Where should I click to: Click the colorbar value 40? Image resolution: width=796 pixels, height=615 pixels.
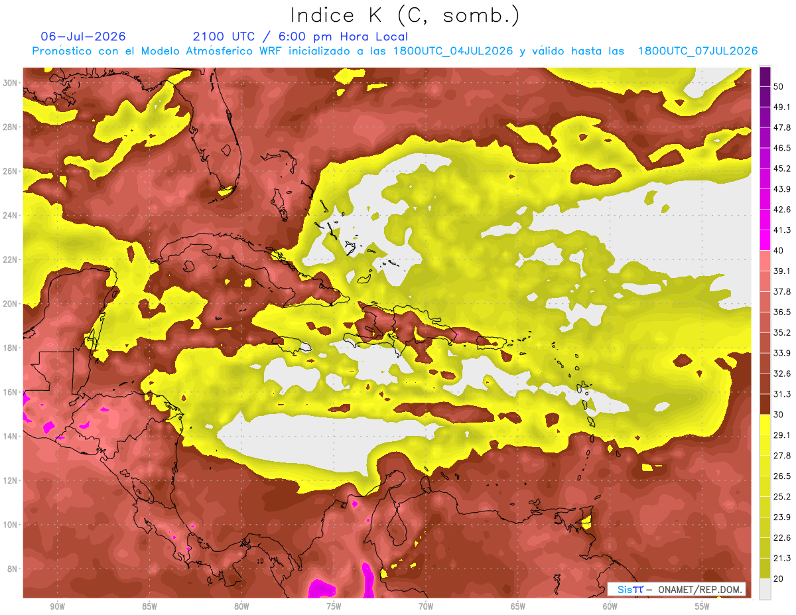(x=779, y=251)
